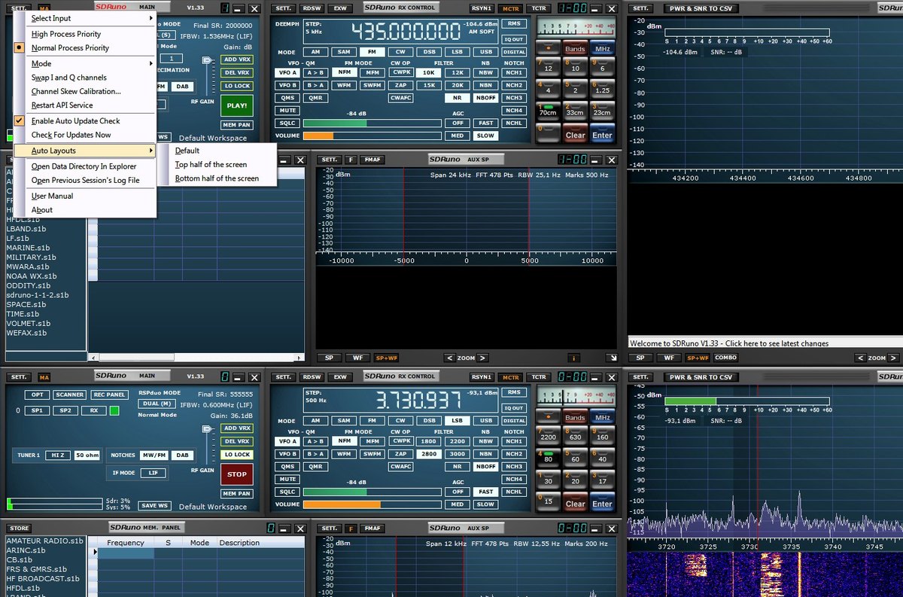Select MARINE.s1b memory bank

coord(28,248)
